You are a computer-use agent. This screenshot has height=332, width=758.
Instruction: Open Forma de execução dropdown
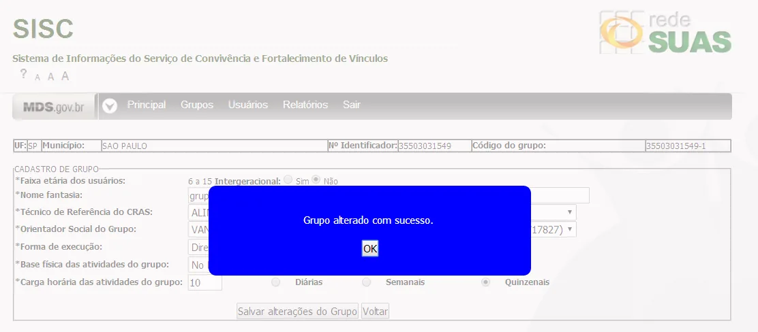coord(198,247)
